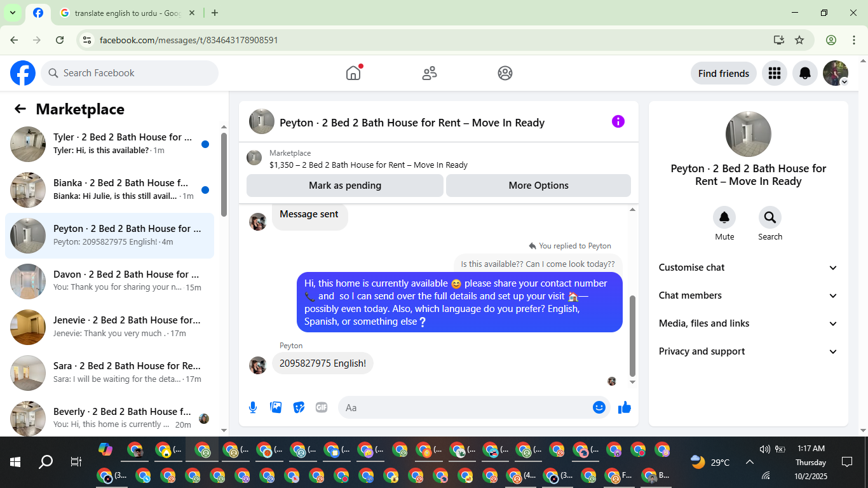The image size is (868, 488).
Task: Click the Facebook logo icon
Action: (x=23, y=73)
